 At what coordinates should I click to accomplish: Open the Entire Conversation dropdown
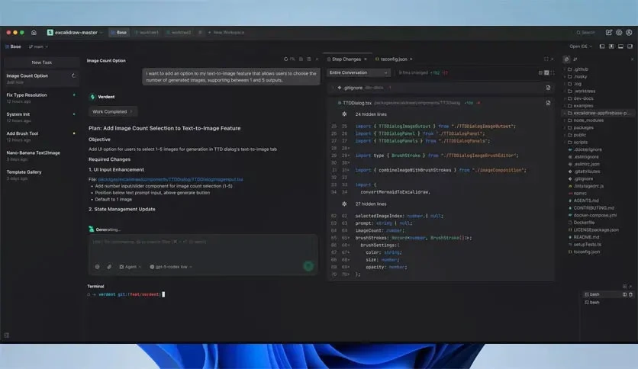pyautogui.click(x=358, y=72)
